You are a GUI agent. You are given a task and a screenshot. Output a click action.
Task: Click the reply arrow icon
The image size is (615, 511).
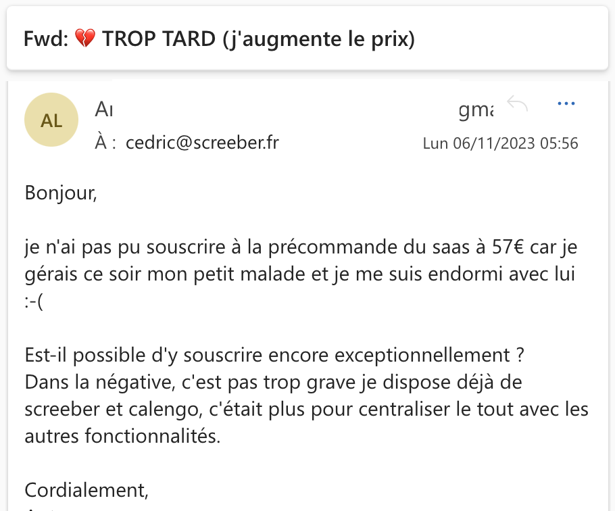click(517, 104)
